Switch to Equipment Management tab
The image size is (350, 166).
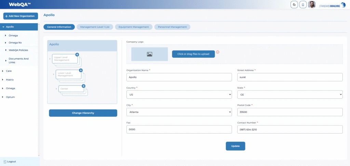pos(134,27)
